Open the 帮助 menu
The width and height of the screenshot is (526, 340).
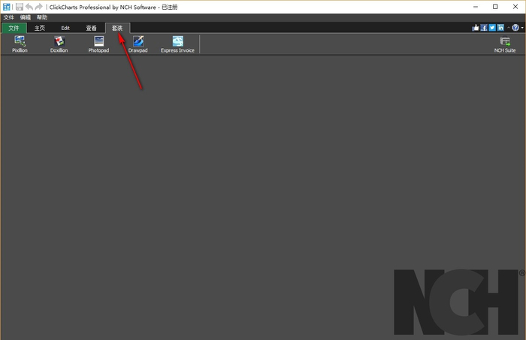click(42, 17)
